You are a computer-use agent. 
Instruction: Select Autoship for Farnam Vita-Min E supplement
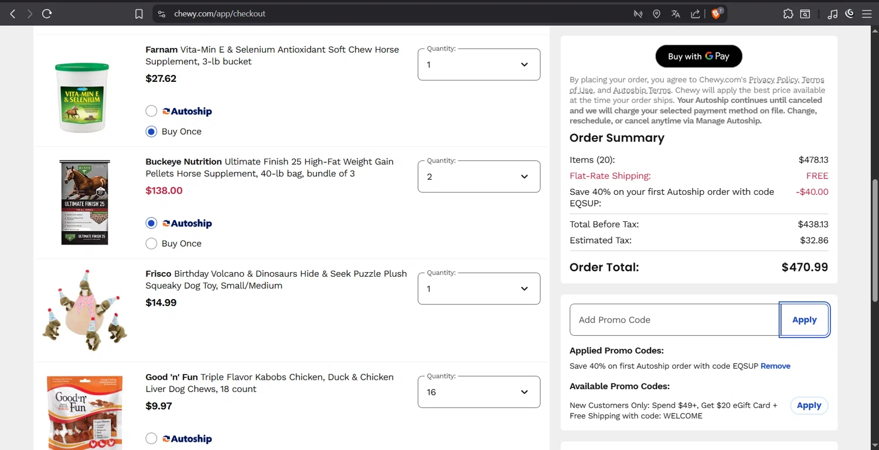(151, 111)
